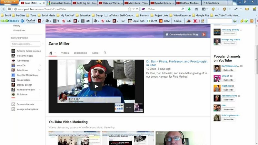Reload the page with the refresh icon
Viewport: 258px width, 145px height.
point(137,9)
